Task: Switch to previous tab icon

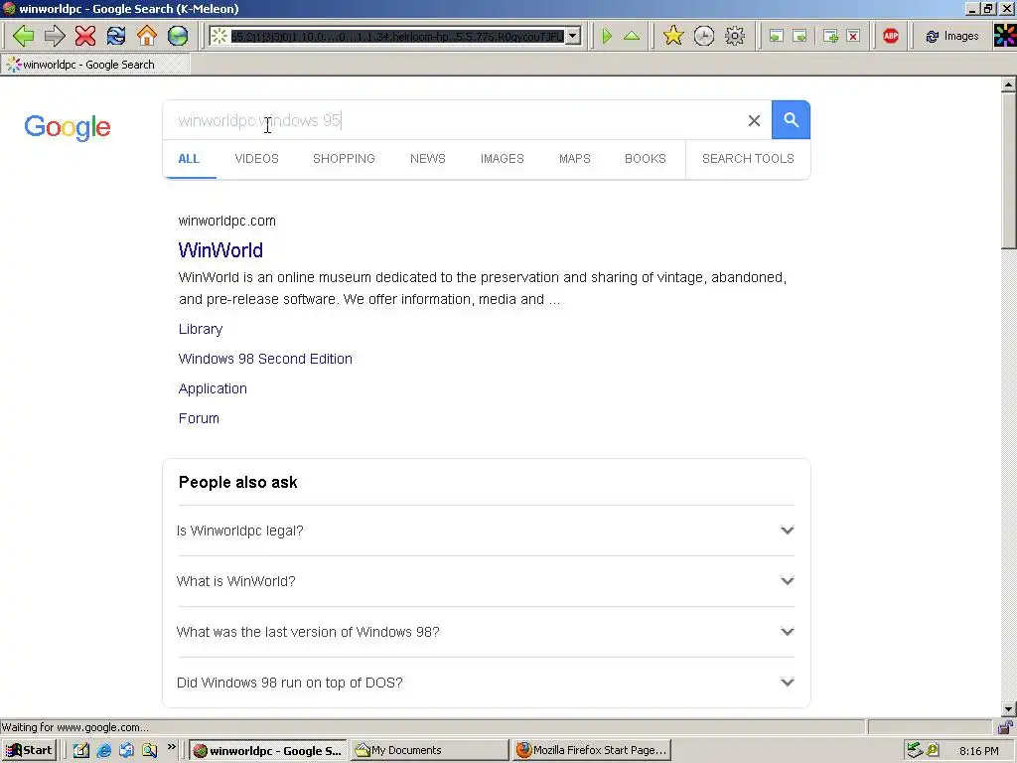Action: pos(776,36)
